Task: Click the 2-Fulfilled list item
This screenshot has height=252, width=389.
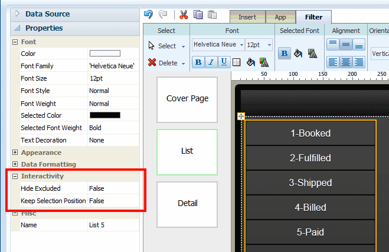Action: pos(310,158)
